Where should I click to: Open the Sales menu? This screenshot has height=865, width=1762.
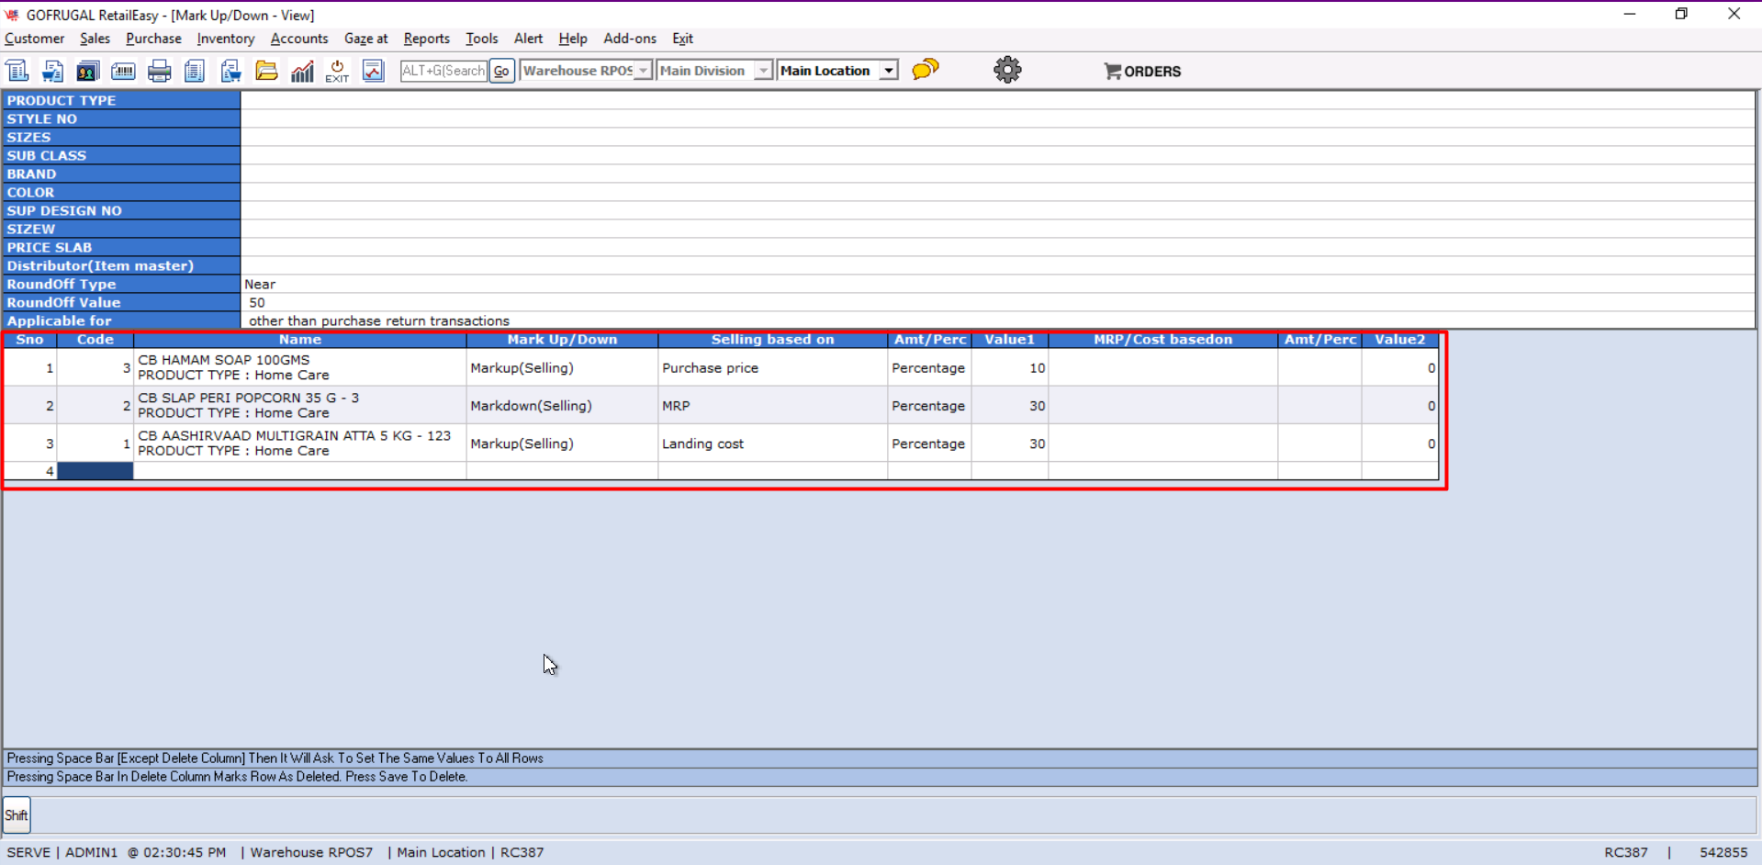tap(95, 39)
